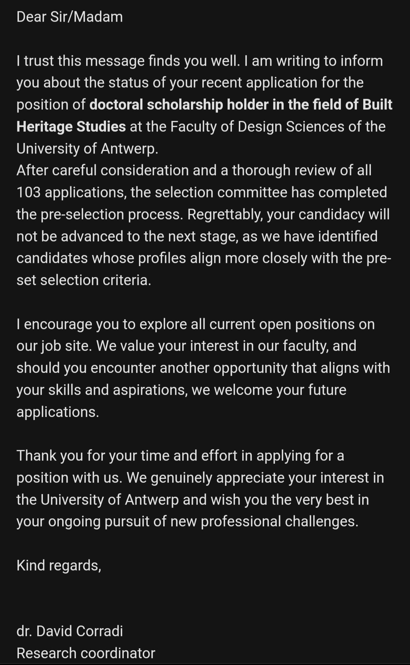Click the single-word 'applications.' line

[58, 412]
